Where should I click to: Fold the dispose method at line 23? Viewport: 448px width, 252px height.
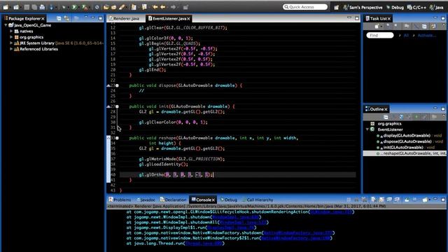pos(117,85)
